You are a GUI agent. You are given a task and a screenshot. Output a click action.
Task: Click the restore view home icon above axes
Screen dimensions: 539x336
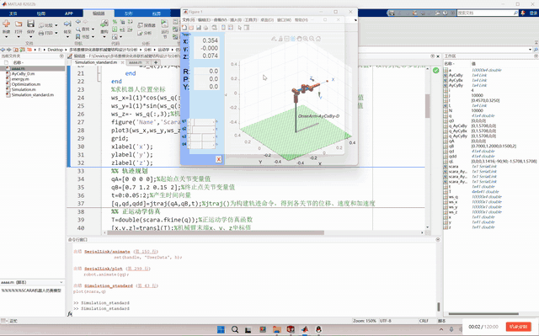(318, 39)
